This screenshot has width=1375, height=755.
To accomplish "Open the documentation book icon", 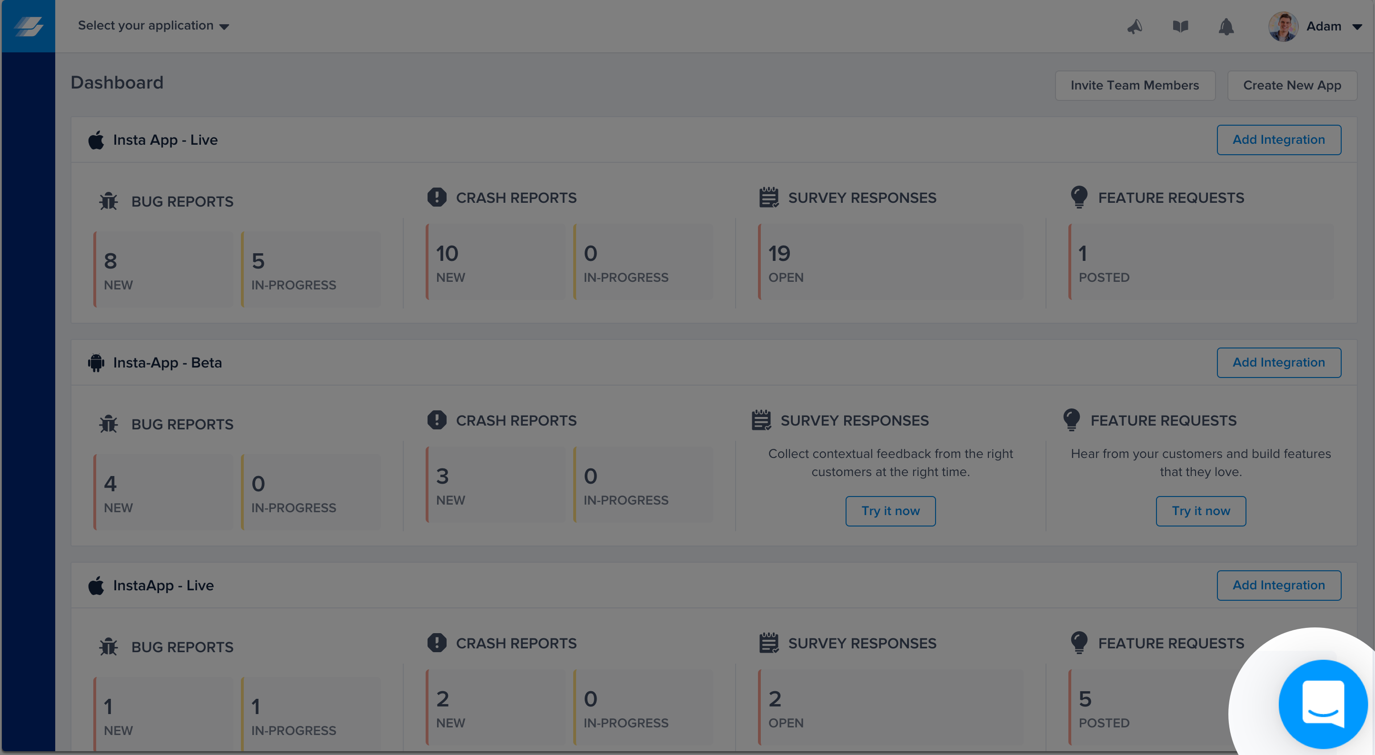I will 1180,26.
